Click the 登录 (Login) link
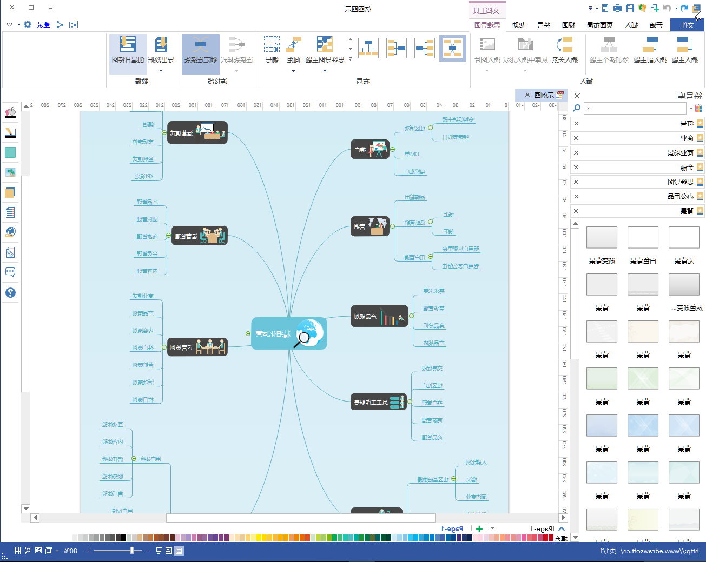706x562 pixels. (44, 24)
